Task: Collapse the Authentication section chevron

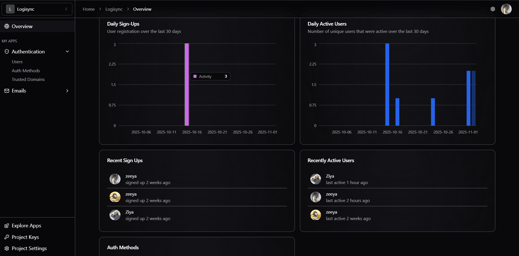Action: tap(67, 52)
